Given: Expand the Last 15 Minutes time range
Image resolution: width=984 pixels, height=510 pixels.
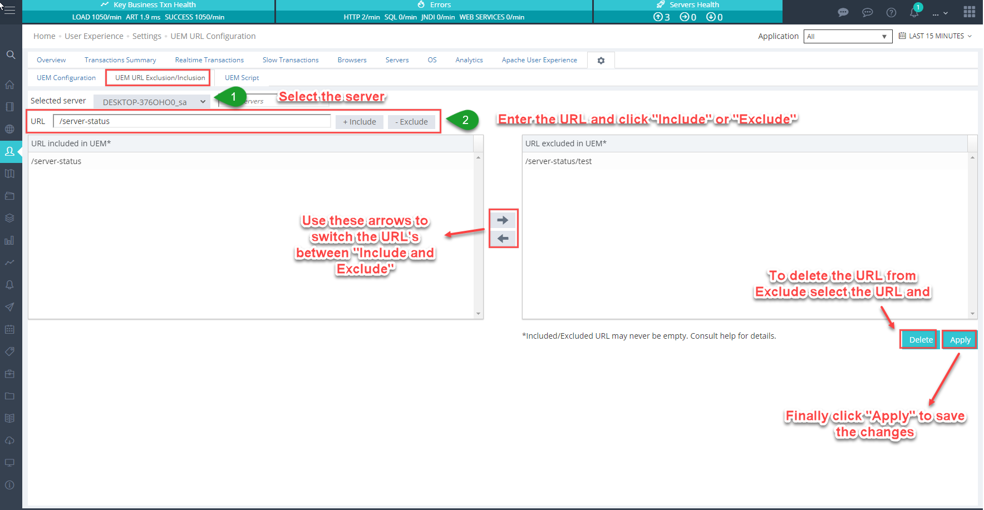Looking at the screenshot, I should 936,36.
